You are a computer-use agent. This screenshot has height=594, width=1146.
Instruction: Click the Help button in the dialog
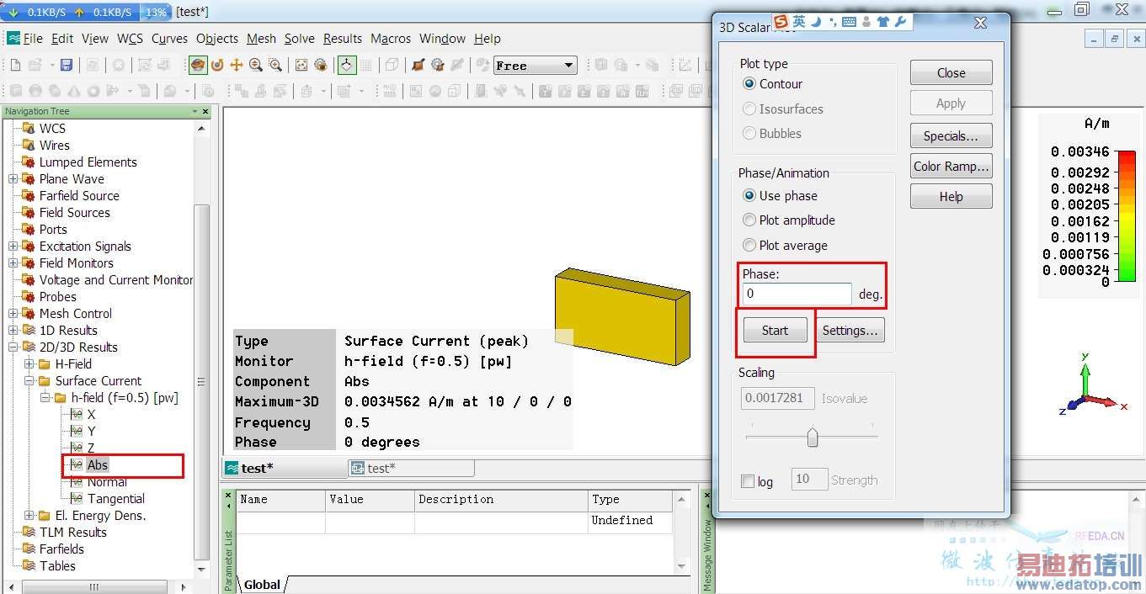pyautogui.click(x=951, y=196)
